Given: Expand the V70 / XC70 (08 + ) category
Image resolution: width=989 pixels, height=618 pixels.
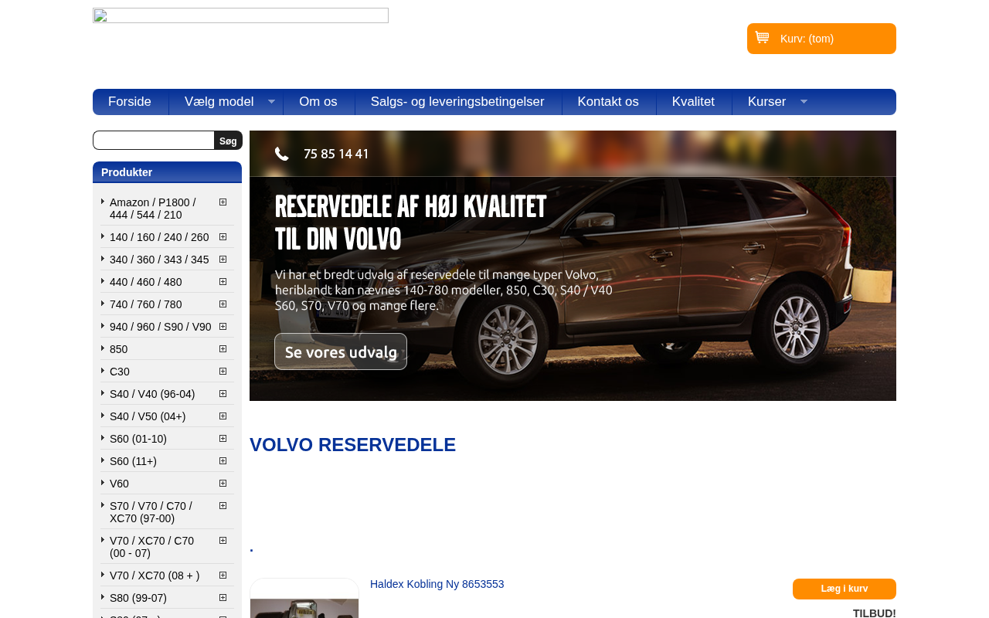Looking at the screenshot, I should [223, 576].
